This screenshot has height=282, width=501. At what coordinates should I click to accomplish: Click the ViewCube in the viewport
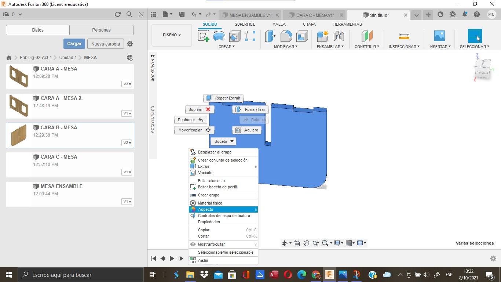(482, 69)
